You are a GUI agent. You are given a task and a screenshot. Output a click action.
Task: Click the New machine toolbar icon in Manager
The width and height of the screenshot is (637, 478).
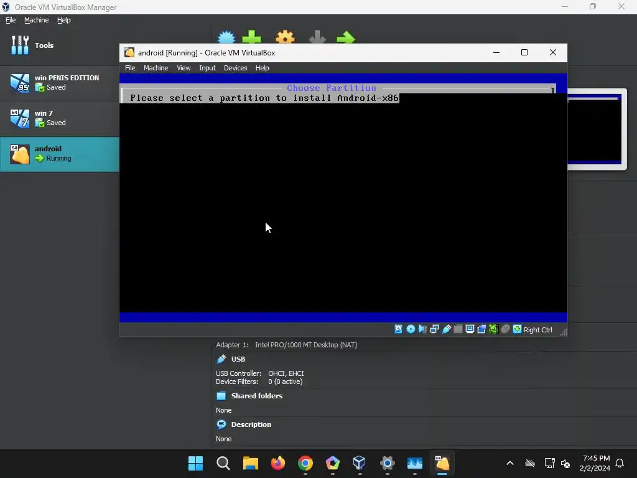(x=226, y=37)
